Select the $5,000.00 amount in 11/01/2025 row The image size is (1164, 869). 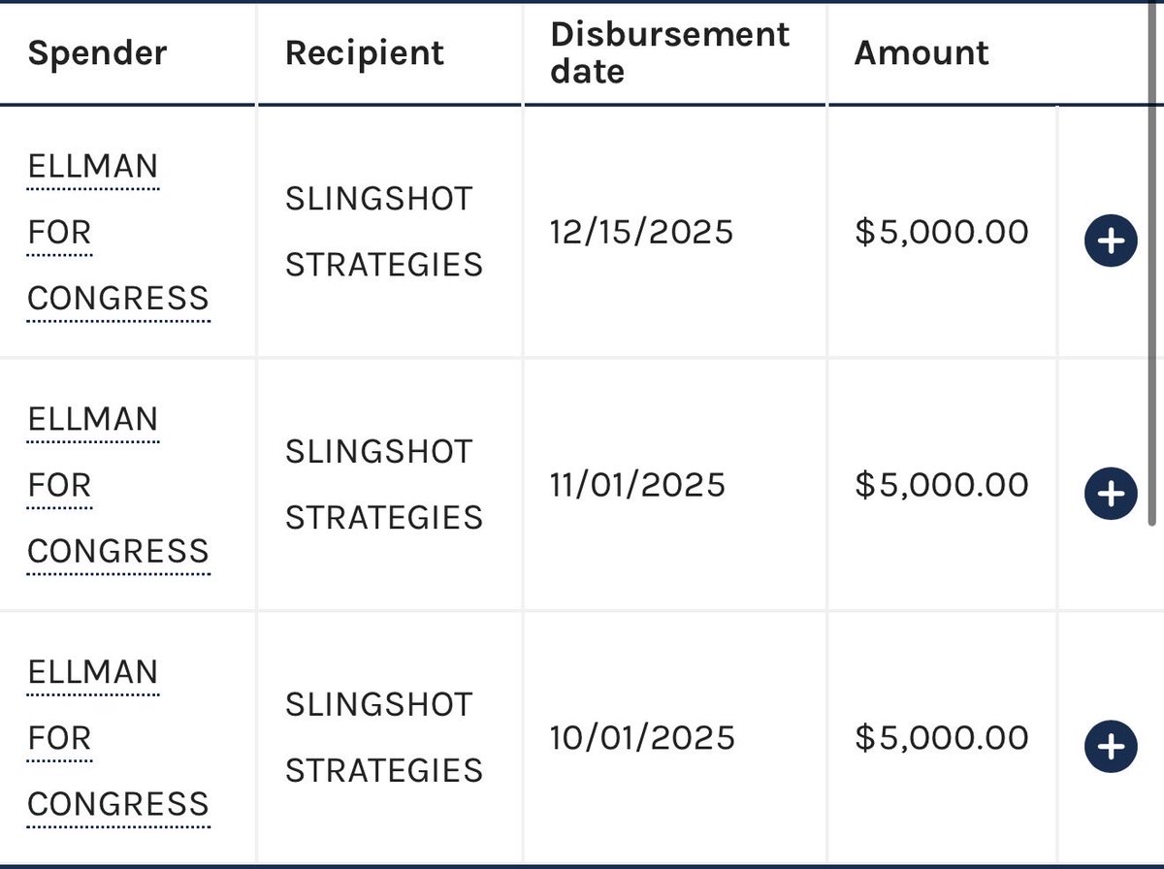tap(942, 485)
